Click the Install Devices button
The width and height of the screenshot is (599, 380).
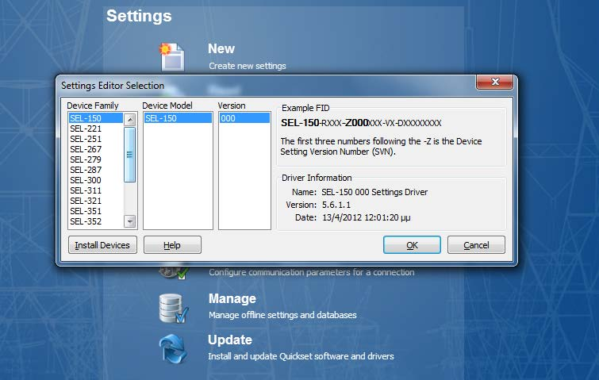point(102,245)
